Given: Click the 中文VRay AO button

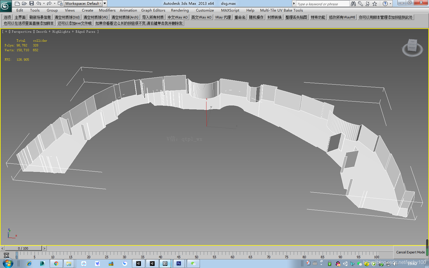Looking at the screenshot, I should (x=178, y=17).
